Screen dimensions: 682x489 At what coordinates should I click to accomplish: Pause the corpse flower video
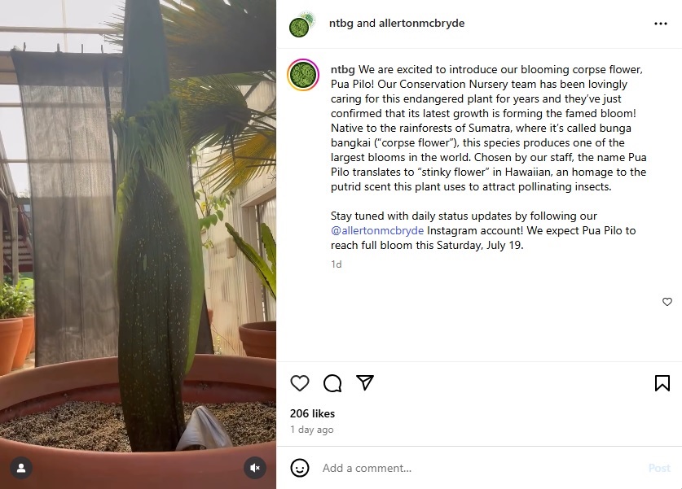138,244
